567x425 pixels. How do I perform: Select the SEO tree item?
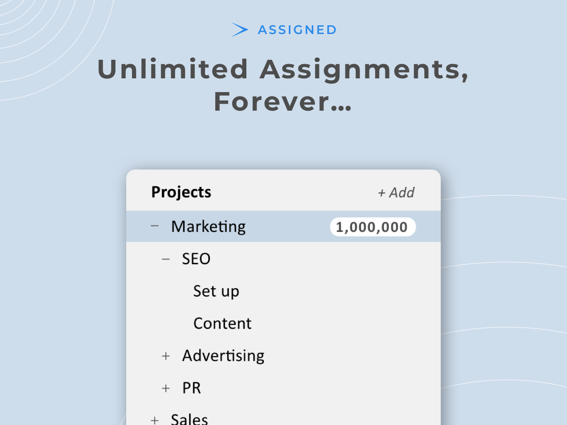[196, 259]
